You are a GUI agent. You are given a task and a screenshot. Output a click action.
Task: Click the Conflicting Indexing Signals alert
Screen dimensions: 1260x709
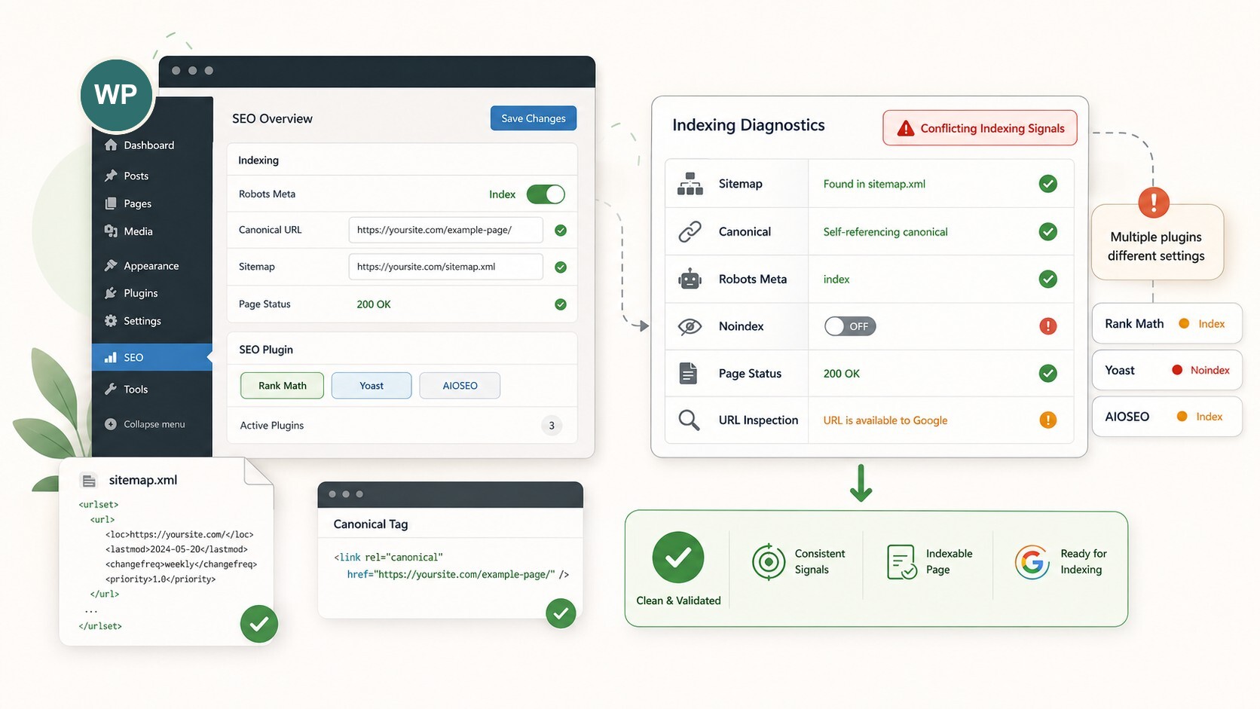click(x=980, y=128)
